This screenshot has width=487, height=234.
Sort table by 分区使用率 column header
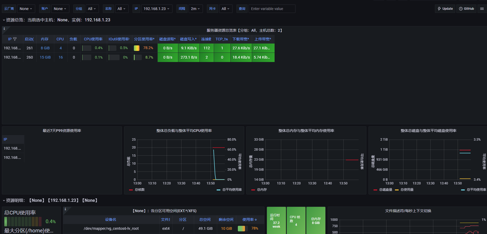click(x=144, y=39)
